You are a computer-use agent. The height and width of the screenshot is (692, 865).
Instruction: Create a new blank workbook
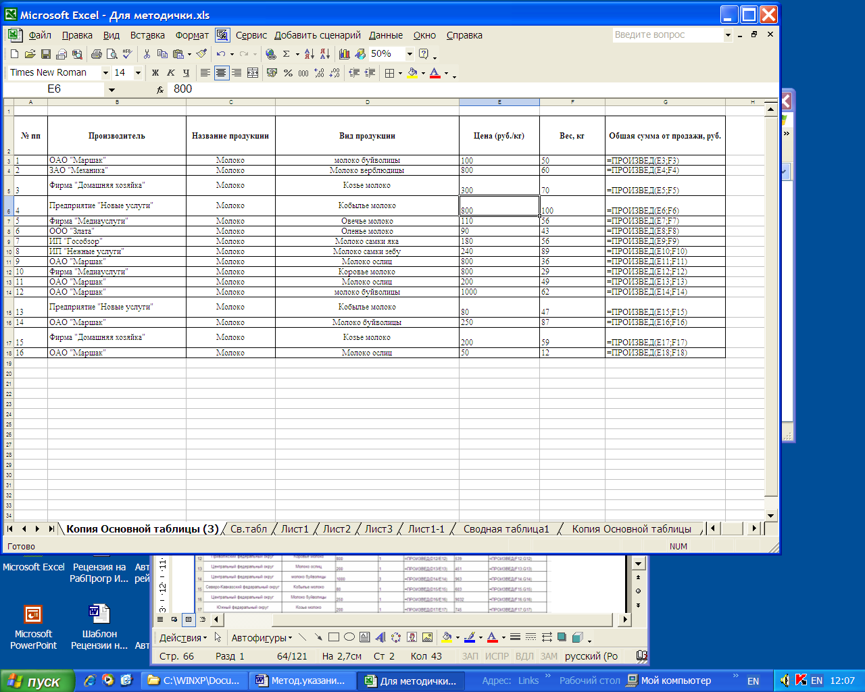pos(14,54)
